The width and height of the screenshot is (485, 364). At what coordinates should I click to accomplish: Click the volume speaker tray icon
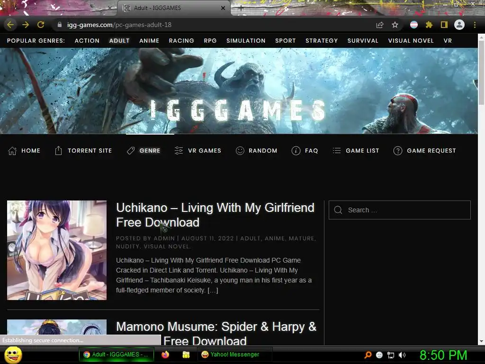[402, 355]
